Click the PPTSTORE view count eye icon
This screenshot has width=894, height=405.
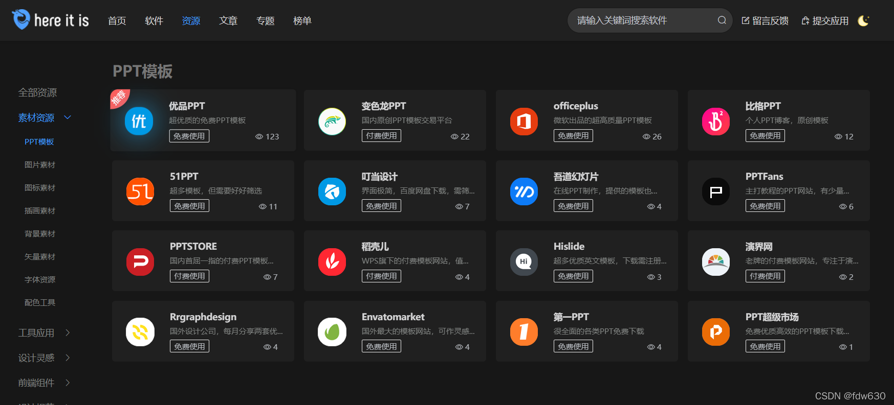pyautogui.click(x=267, y=277)
